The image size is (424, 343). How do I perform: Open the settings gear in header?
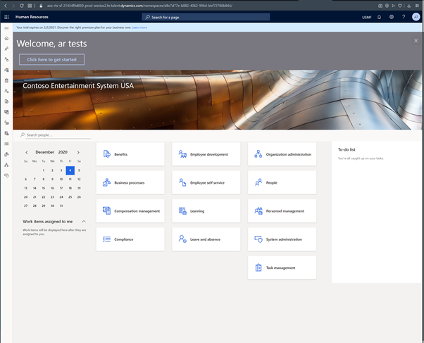392,17
